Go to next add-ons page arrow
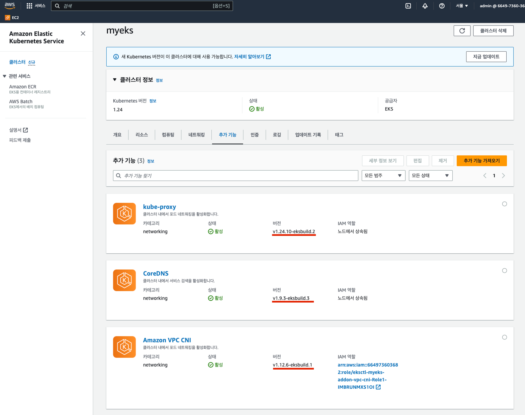 [503, 175]
